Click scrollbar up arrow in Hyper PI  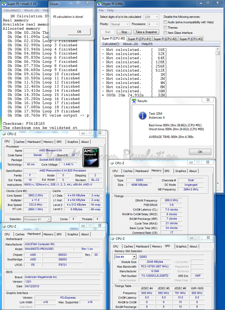[x=218, y=49]
